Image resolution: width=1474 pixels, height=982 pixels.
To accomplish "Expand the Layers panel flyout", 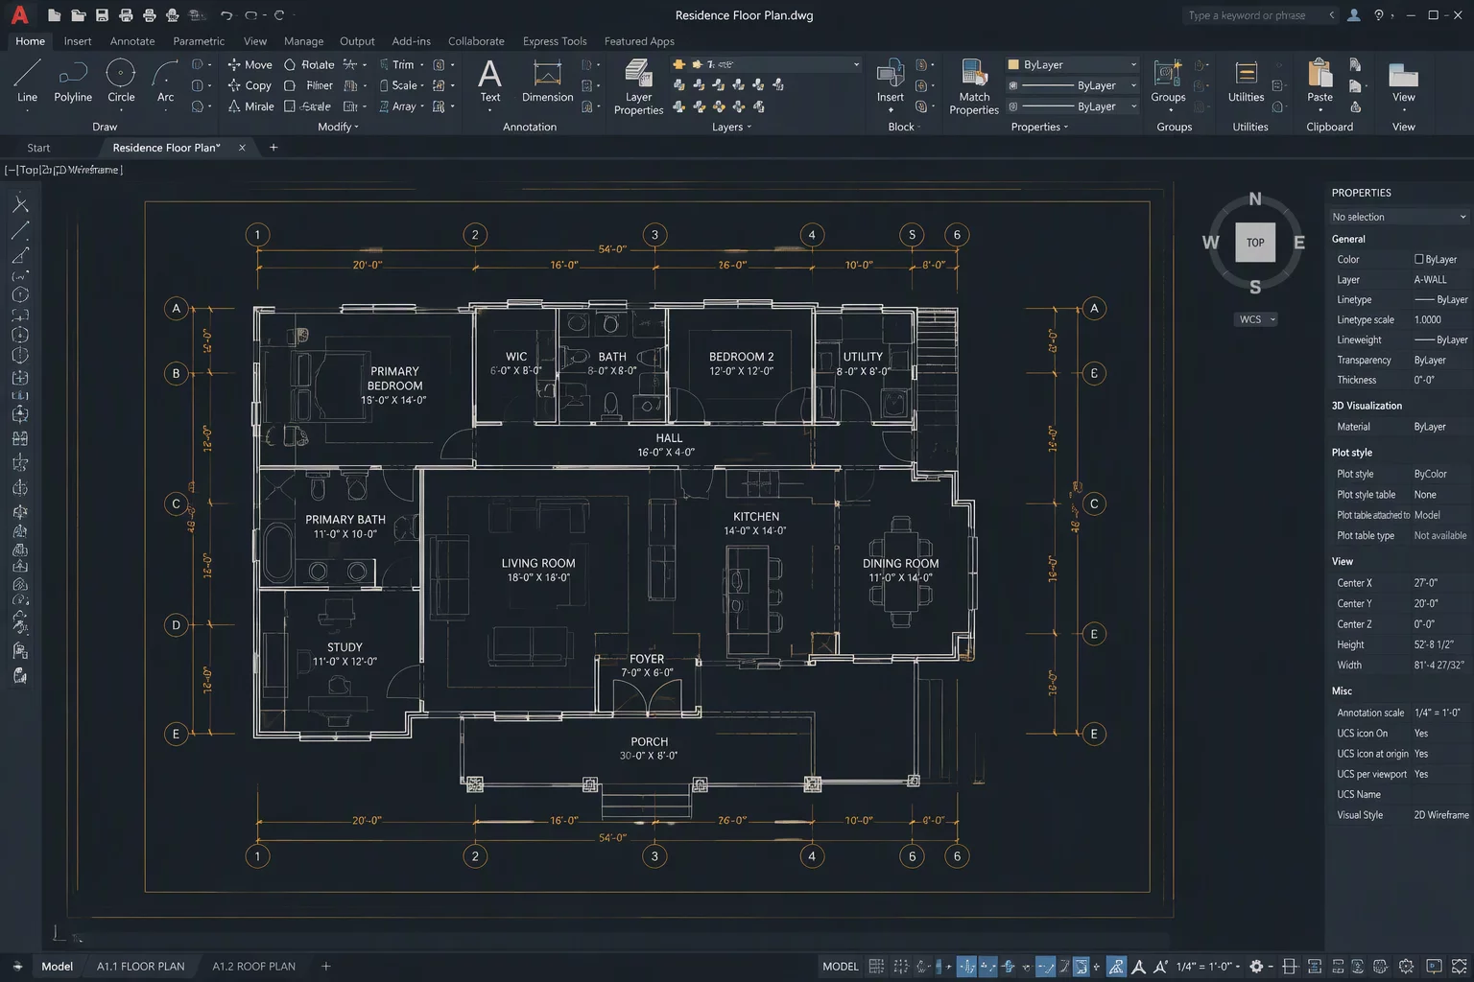I will point(731,127).
